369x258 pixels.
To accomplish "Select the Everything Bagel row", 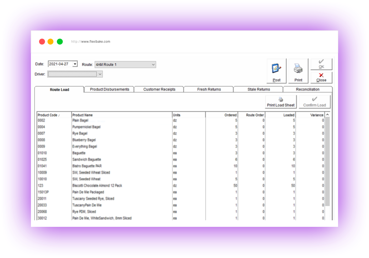I will pos(181,146).
